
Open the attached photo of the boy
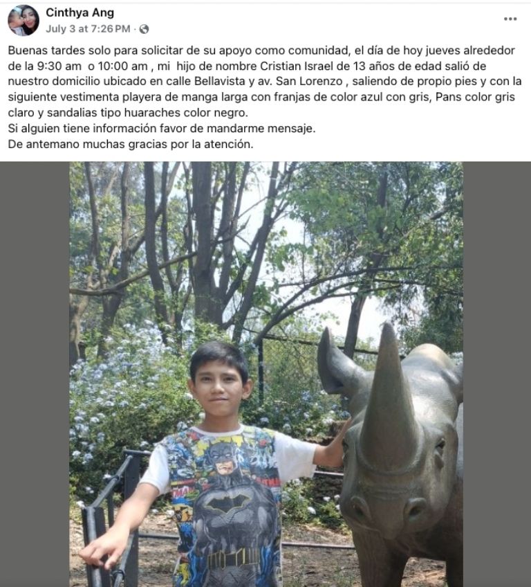266,374
